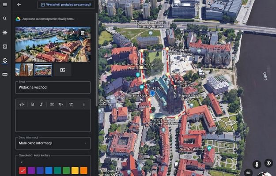Open more formatting options menu
276x176 pixels.
pyautogui.click(x=84, y=105)
